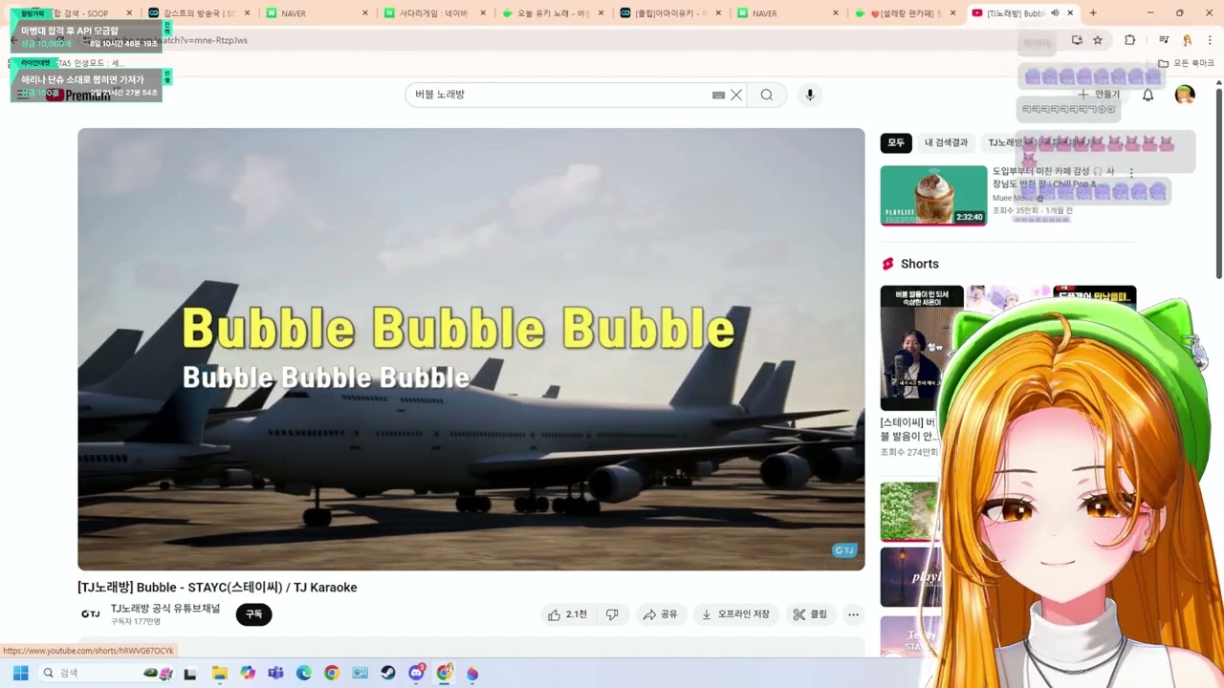The height and width of the screenshot is (688, 1224).
Task: Install the app via address bar install icon
Action: click(1077, 40)
